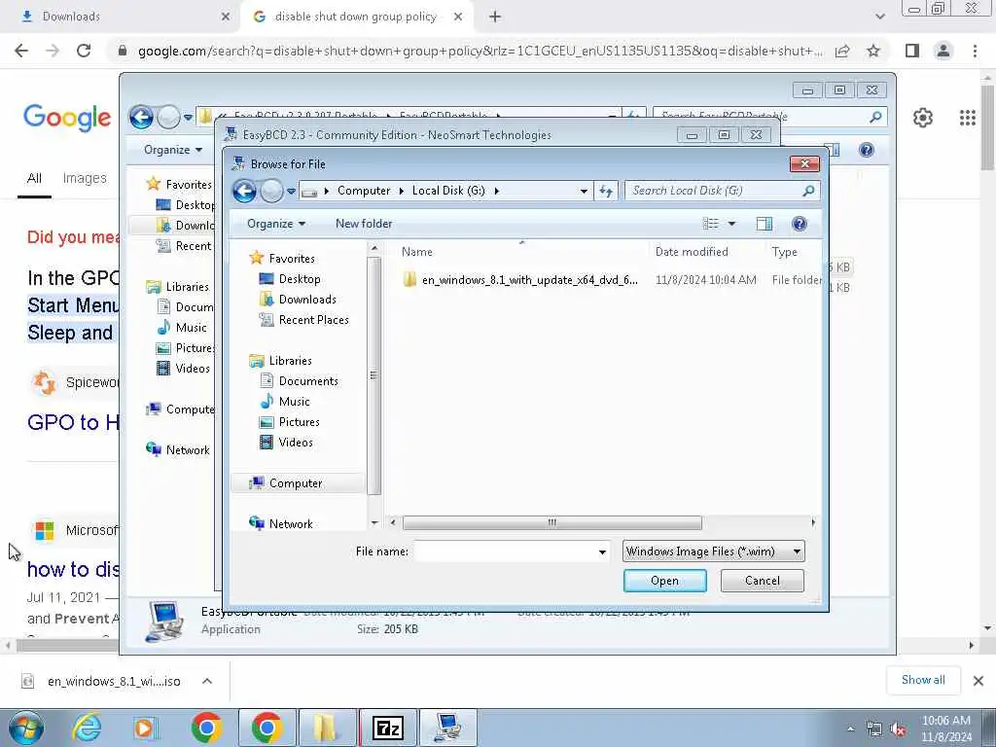
Task: Open Pictures library in dialog navigation pane
Action: [299, 422]
